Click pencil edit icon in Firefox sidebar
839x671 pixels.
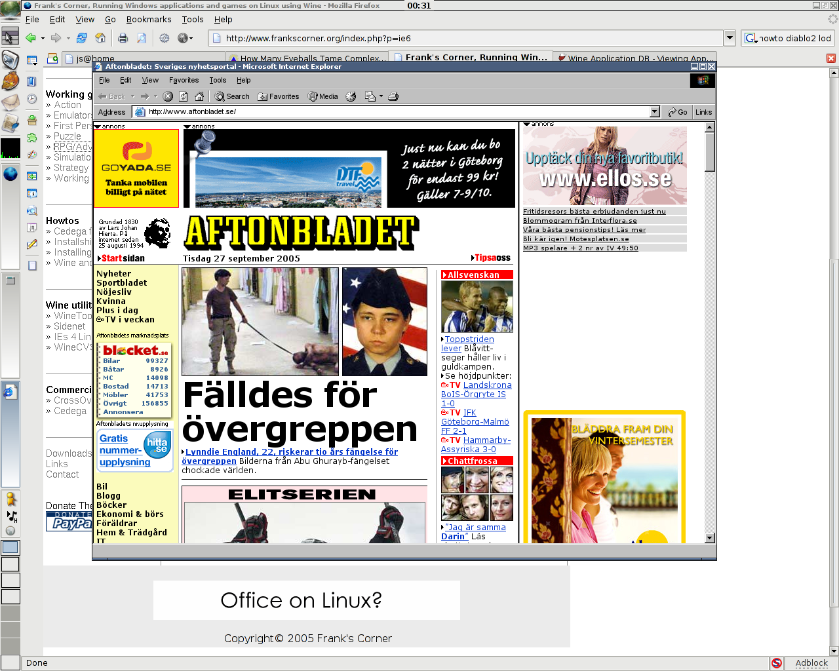(31, 244)
